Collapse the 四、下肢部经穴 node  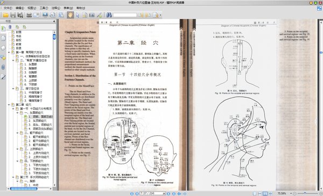click(x=18, y=161)
